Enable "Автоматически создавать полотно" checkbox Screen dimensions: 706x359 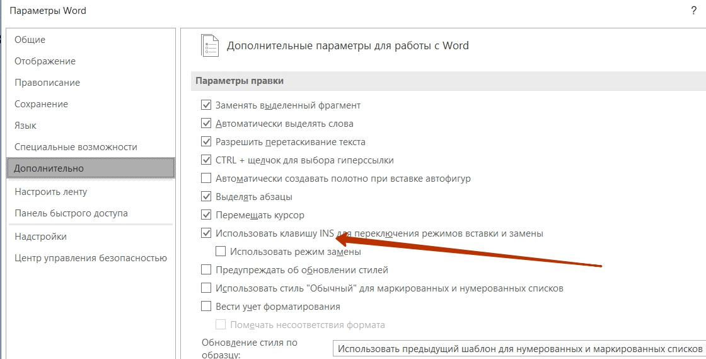pos(205,179)
